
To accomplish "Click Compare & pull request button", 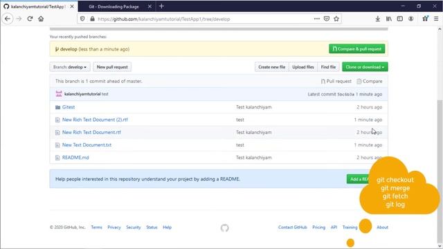I will tap(357, 49).
